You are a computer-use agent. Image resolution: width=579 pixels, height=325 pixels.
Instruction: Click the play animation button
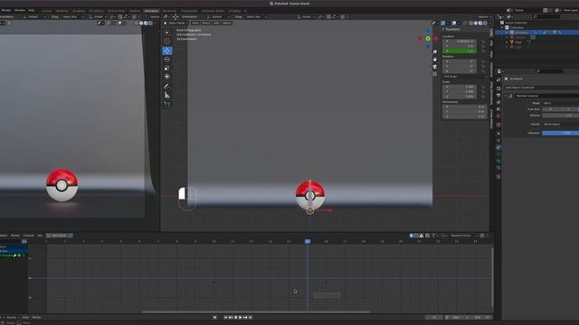pos(241,317)
